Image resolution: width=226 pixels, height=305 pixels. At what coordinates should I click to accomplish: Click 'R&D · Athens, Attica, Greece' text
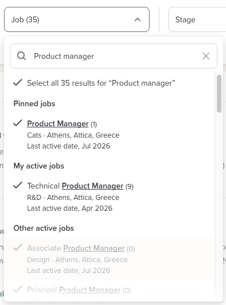pos(73,198)
